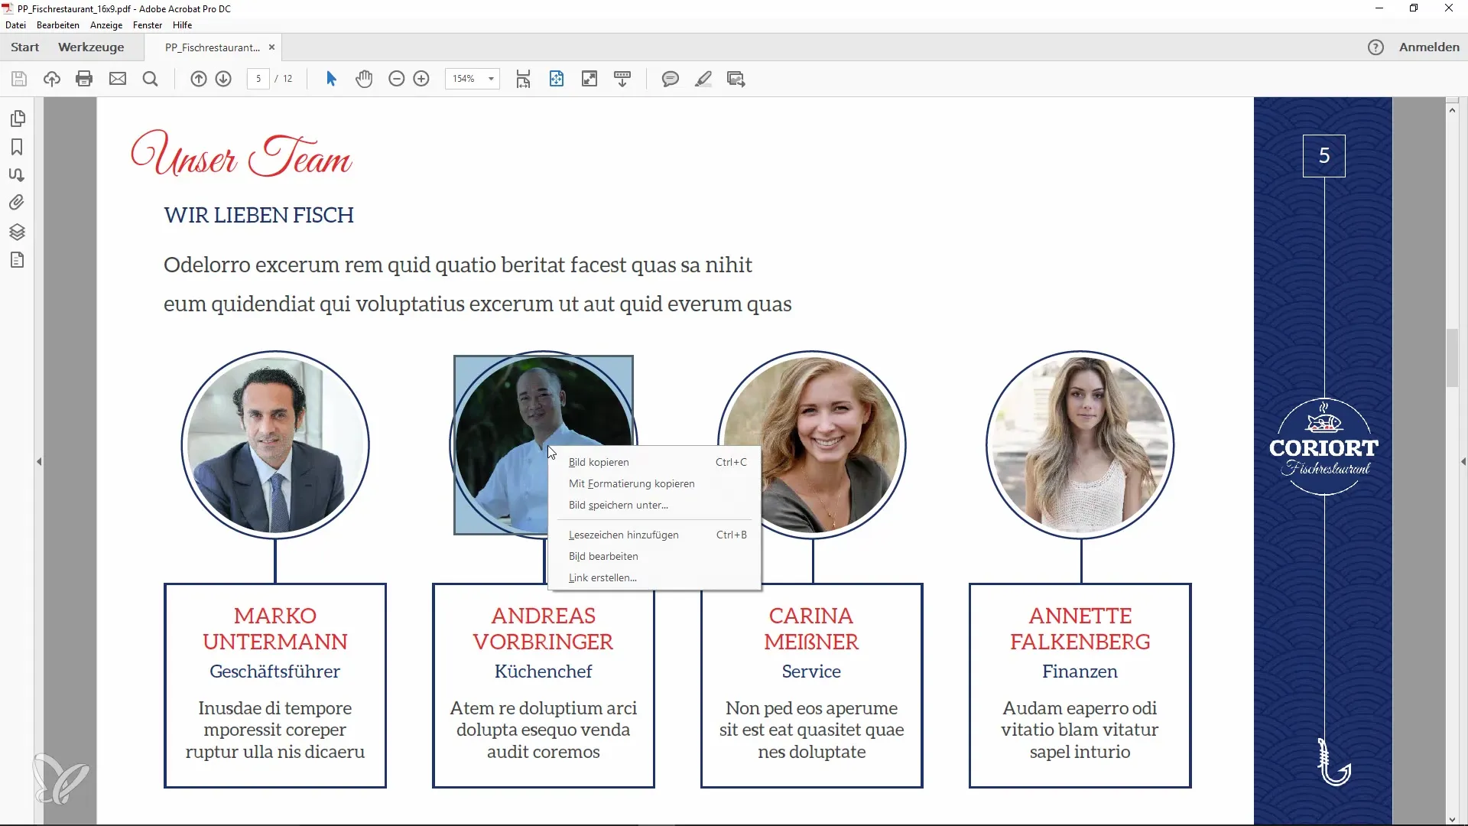The width and height of the screenshot is (1468, 826).
Task: Click the Save file icon
Action: (19, 79)
